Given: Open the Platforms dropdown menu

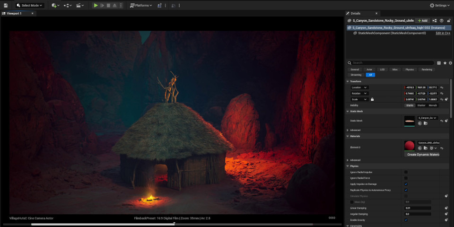Looking at the screenshot, I should pos(141,6).
